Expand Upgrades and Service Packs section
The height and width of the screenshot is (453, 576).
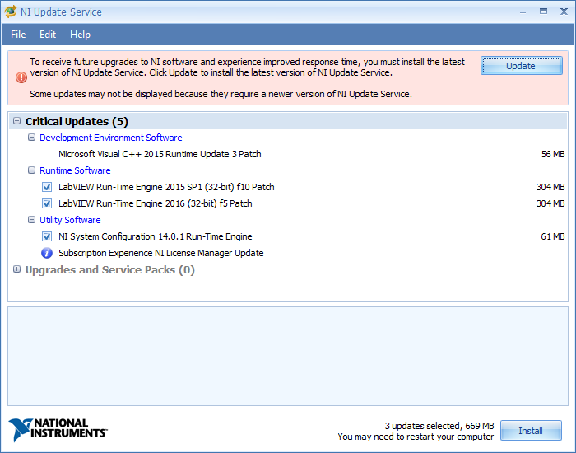[17, 269]
